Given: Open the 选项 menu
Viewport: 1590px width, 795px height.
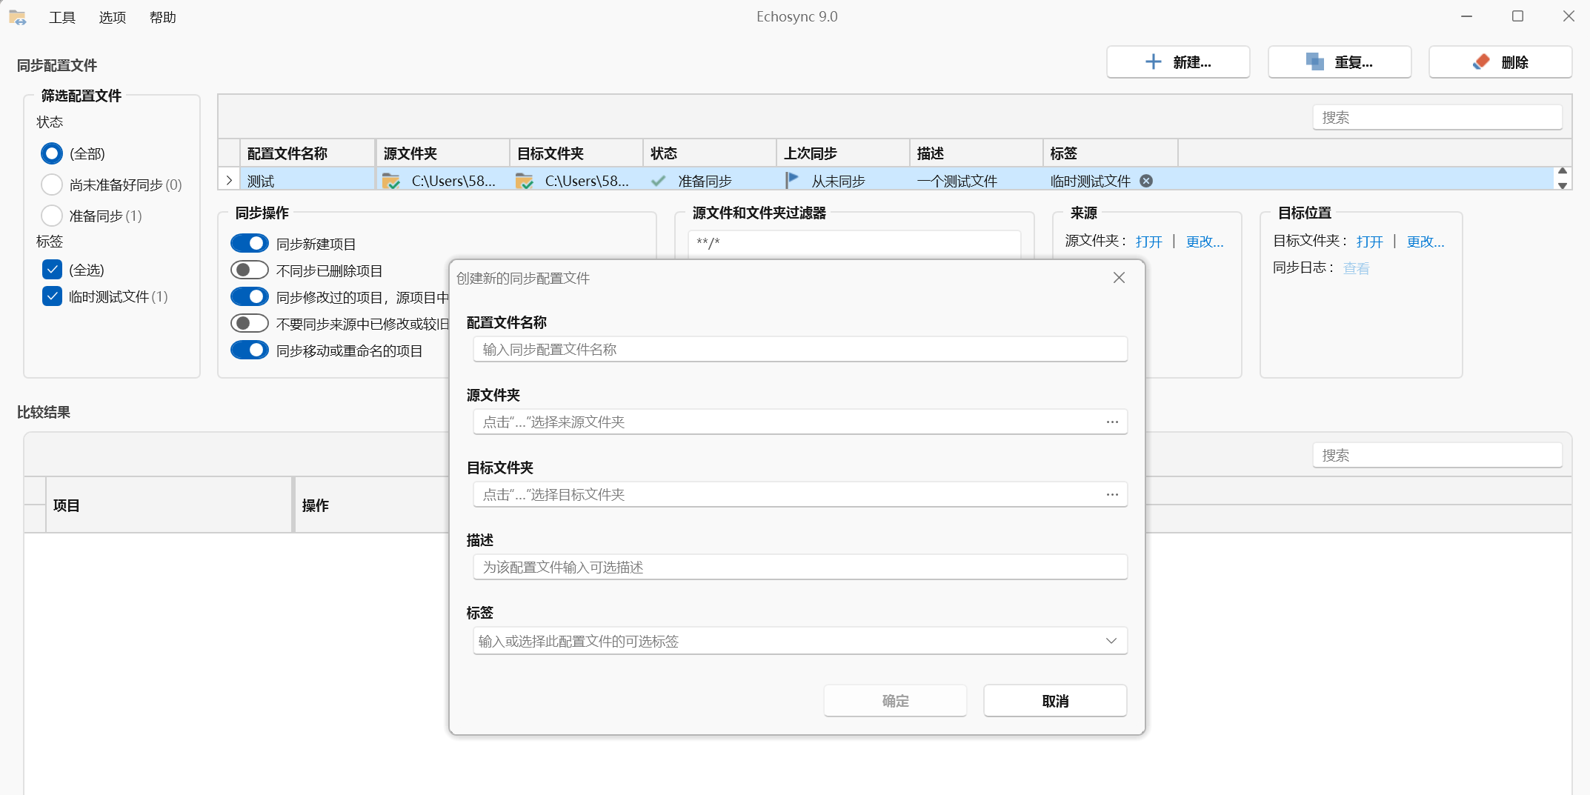Looking at the screenshot, I should click(x=113, y=17).
